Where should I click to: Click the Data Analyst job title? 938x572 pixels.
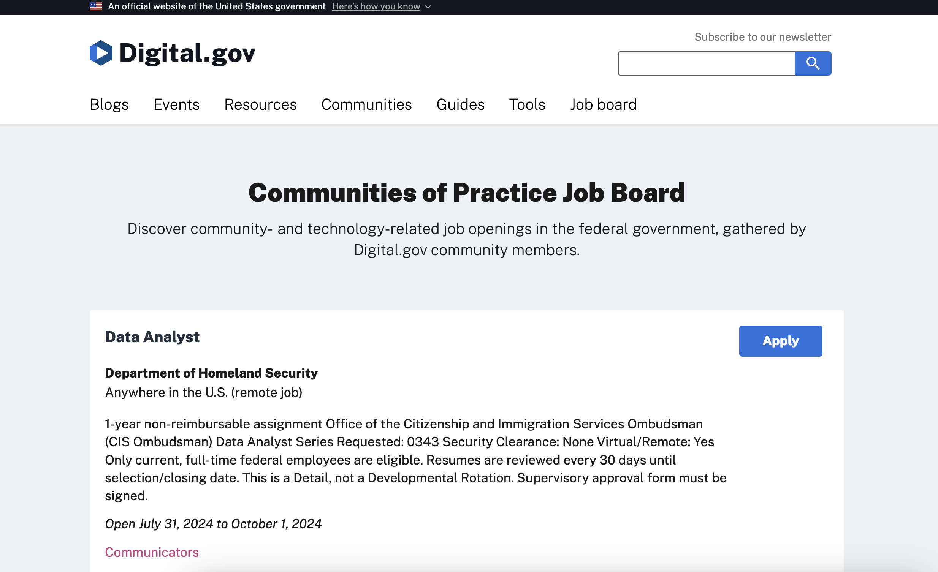point(152,337)
